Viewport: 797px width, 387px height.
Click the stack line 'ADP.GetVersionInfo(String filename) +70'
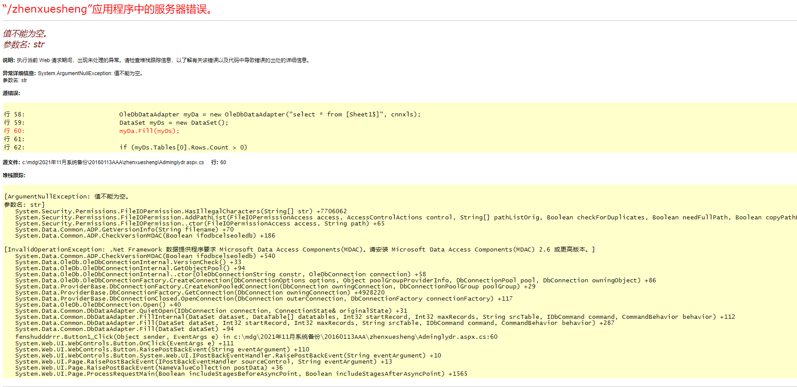[124, 230]
